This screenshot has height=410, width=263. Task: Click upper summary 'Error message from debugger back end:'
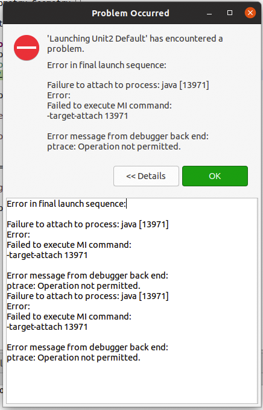point(128,136)
